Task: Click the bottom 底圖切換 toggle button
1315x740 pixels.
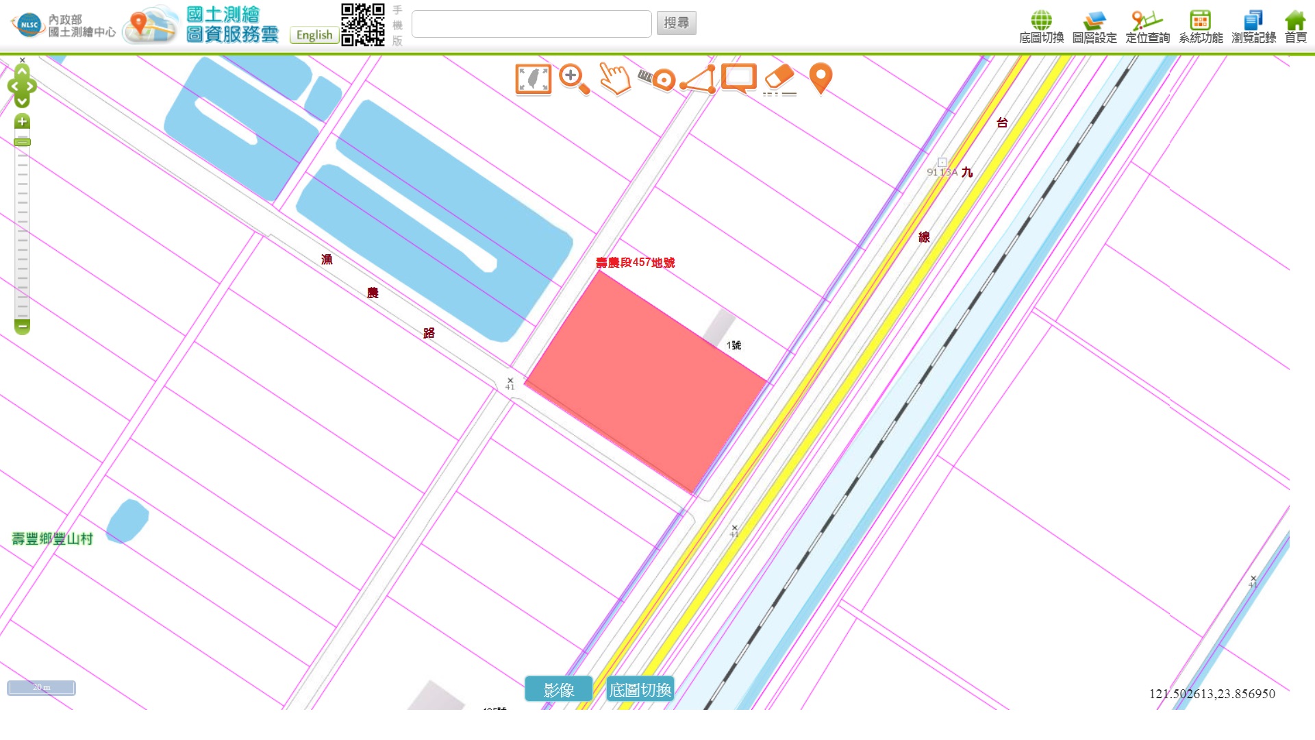Action: pos(640,689)
